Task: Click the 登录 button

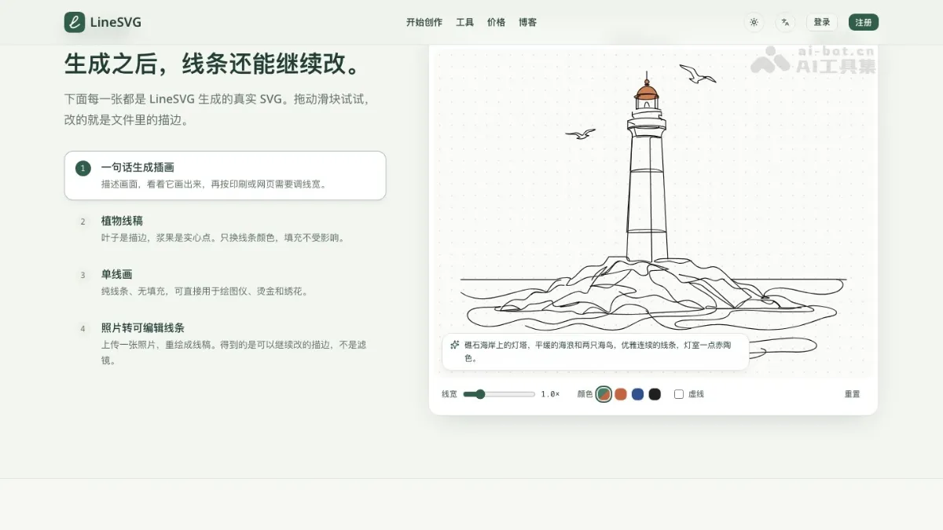Action: point(822,22)
